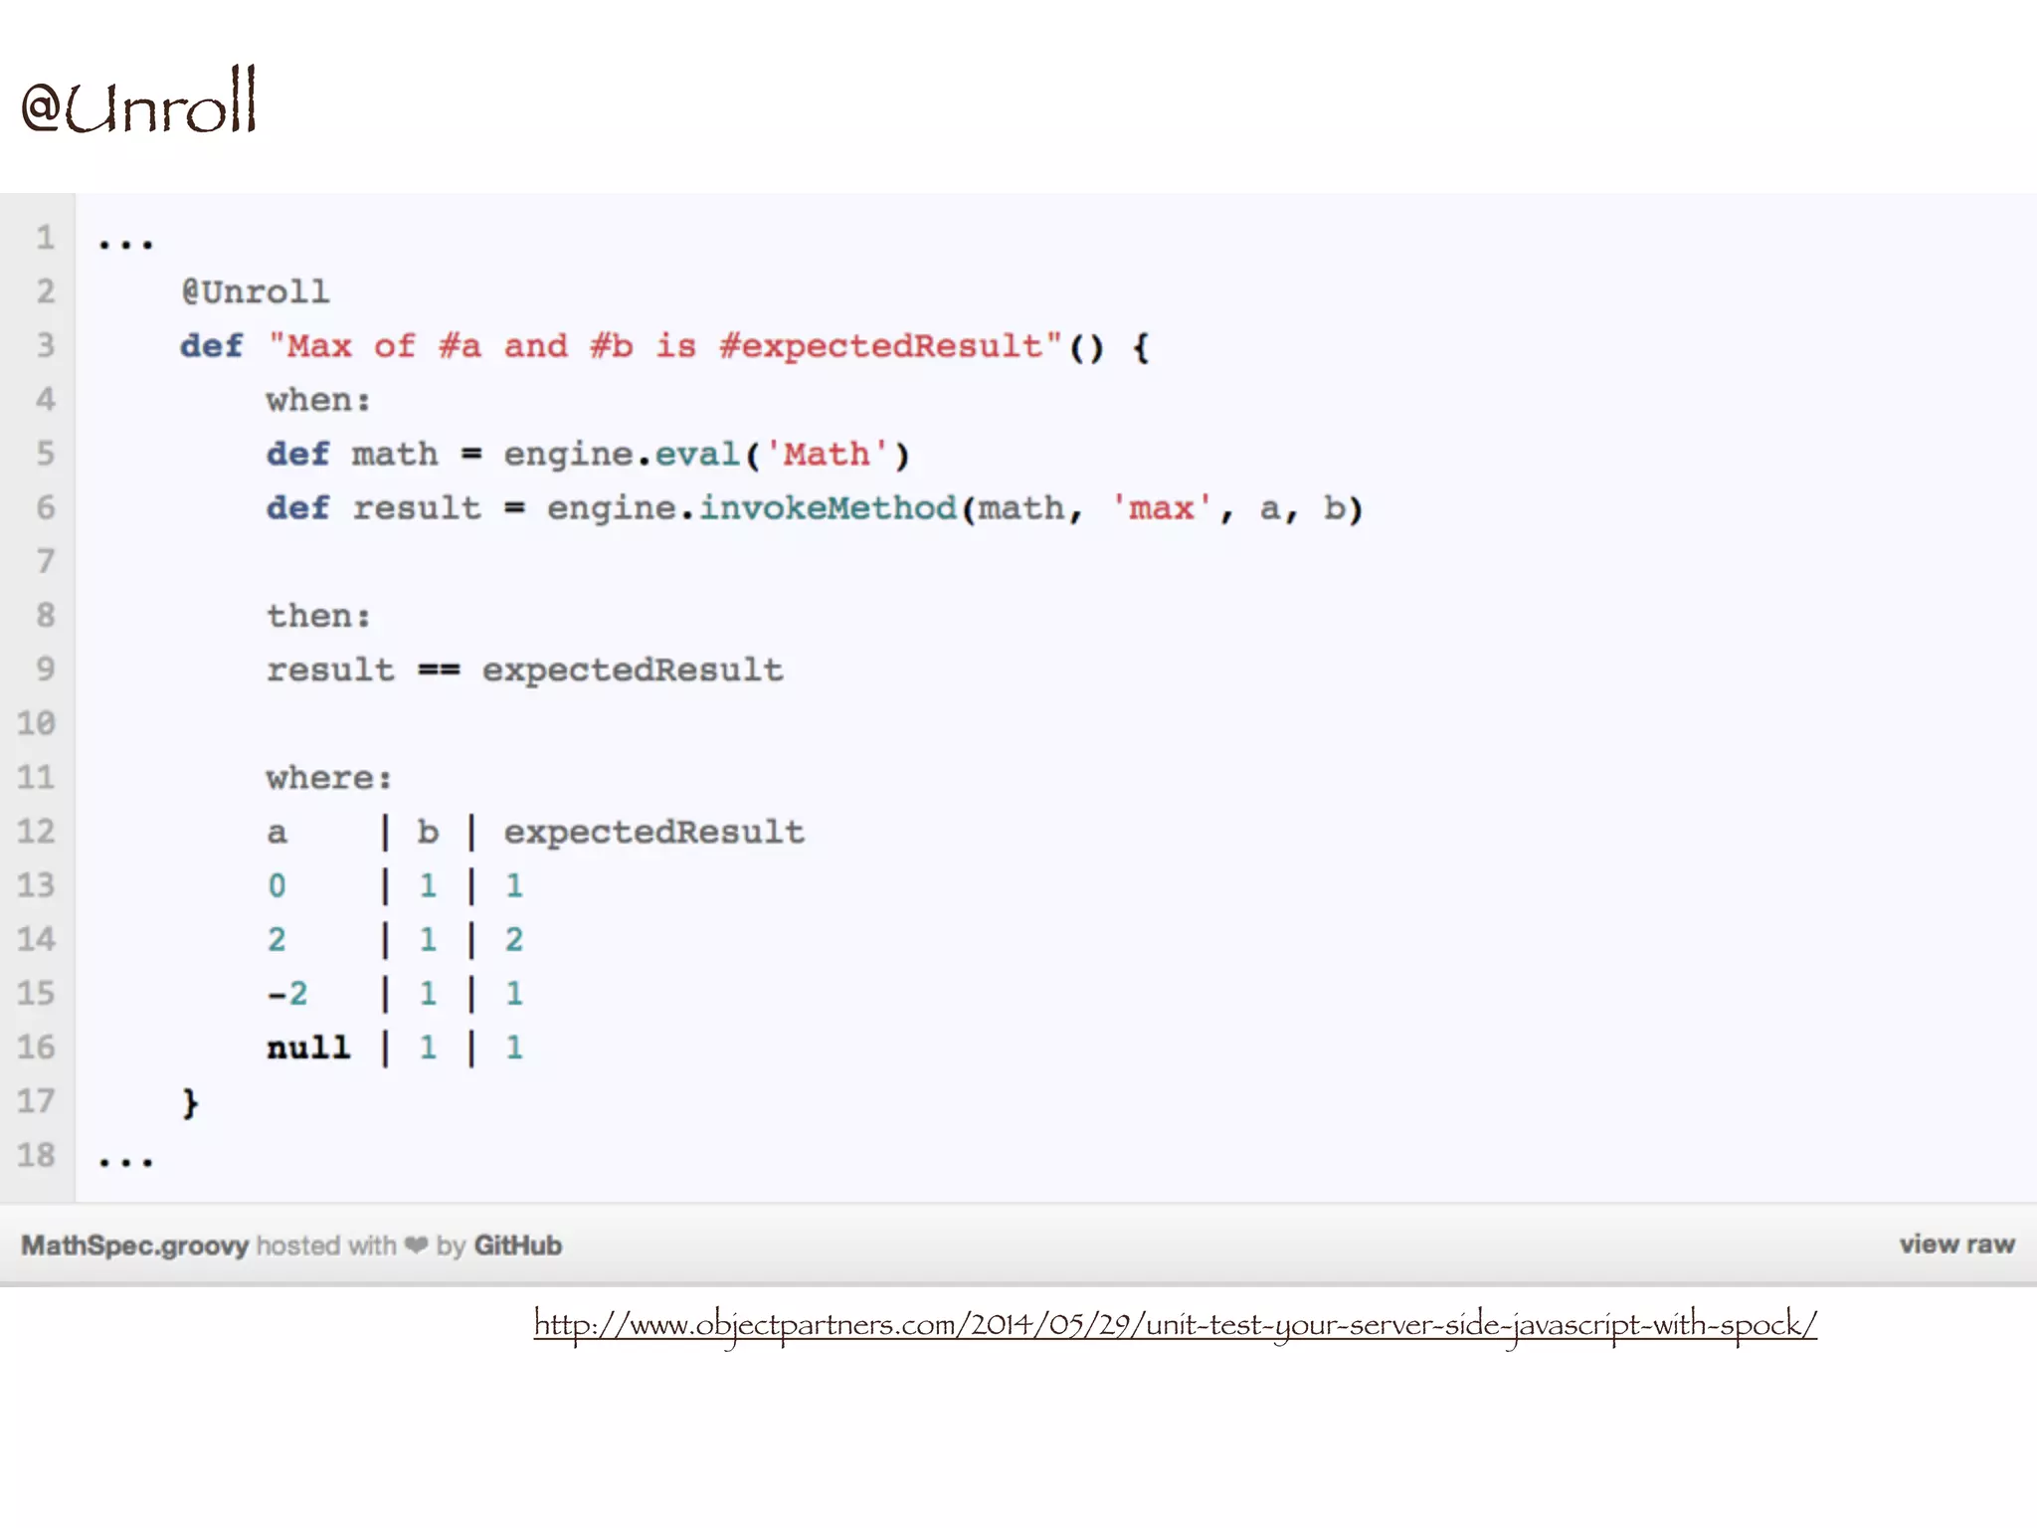The image size is (2037, 1528).
Task: Click the 'when:' label in the code
Action: click(x=318, y=400)
